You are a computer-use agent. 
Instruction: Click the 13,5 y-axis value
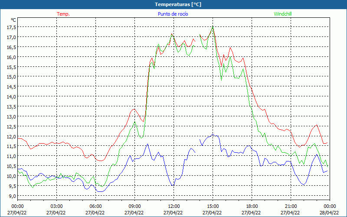(x=12, y=107)
